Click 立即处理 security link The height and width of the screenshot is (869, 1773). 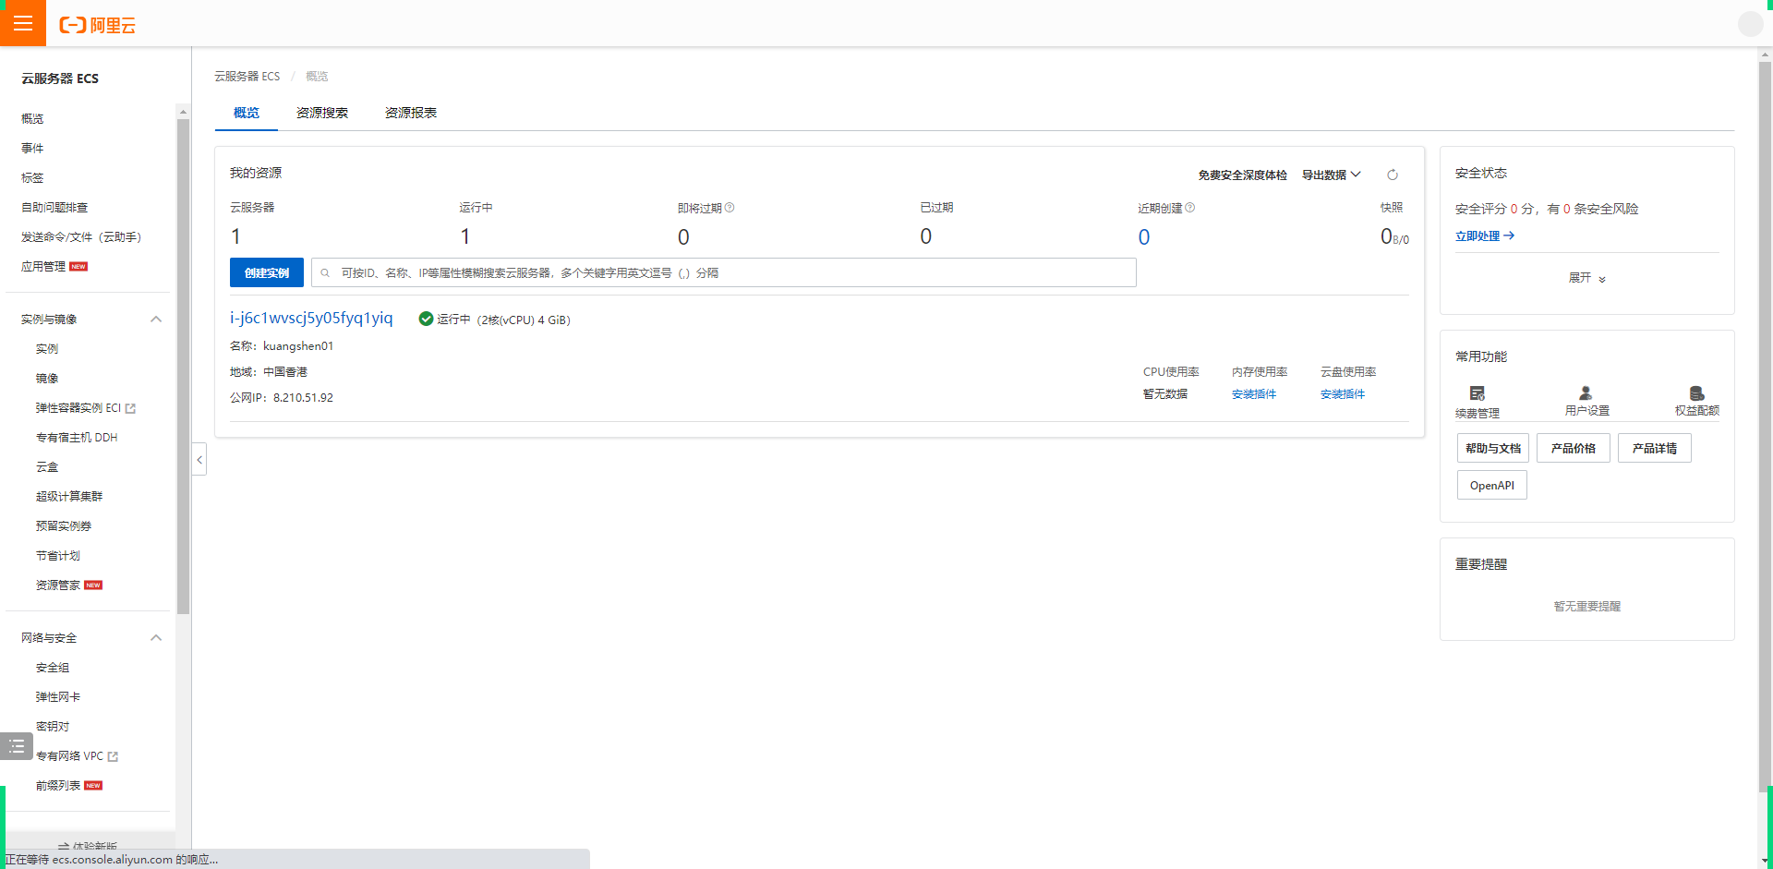[1477, 235]
